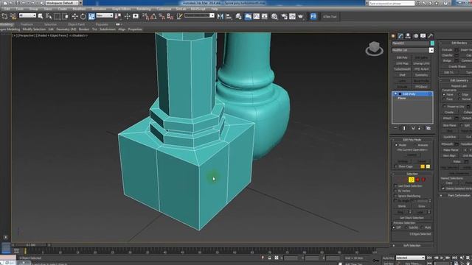
Task: Open the selection filter All dropdown
Action: pos(27,15)
